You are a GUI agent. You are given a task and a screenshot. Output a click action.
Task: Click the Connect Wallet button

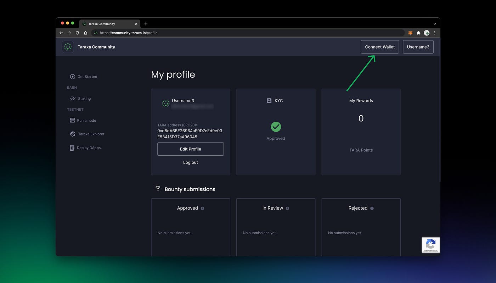(380, 47)
